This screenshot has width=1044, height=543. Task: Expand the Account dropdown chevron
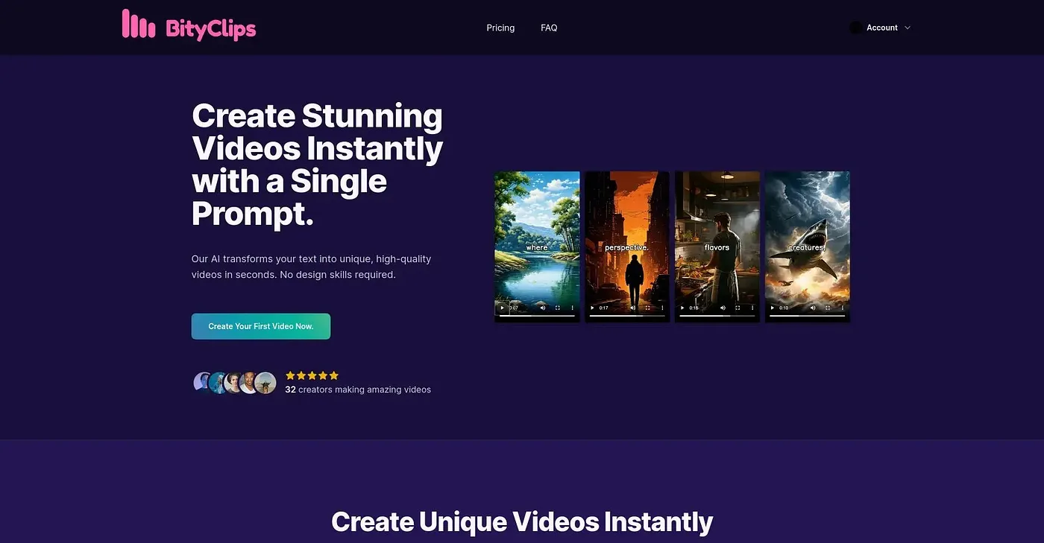(x=908, y=28)
